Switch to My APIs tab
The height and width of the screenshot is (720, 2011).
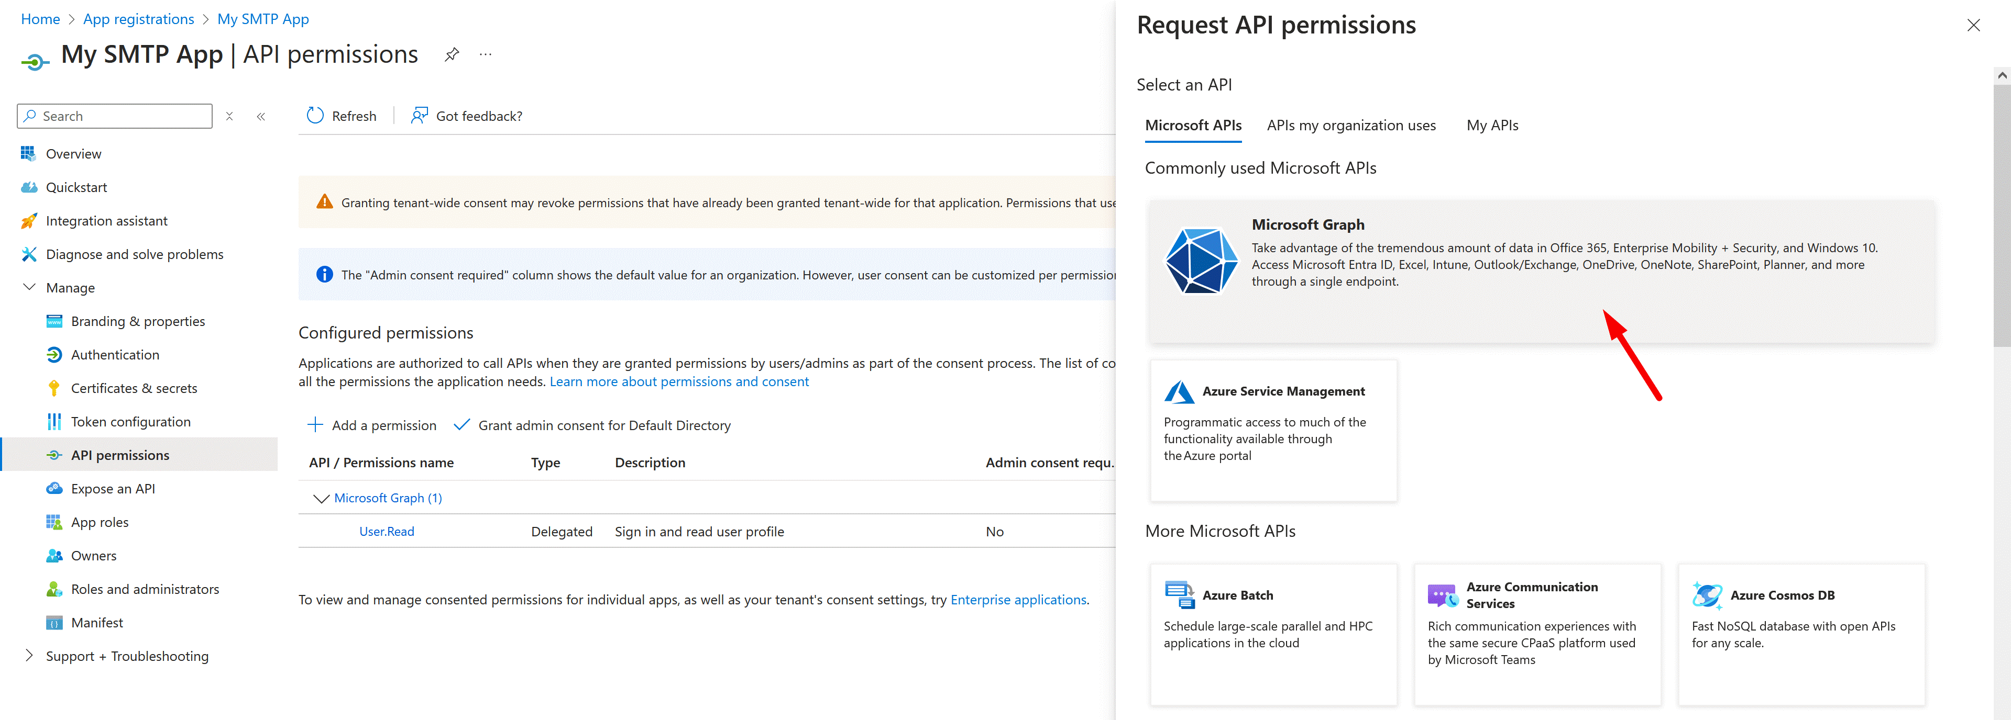[1492, 126]
